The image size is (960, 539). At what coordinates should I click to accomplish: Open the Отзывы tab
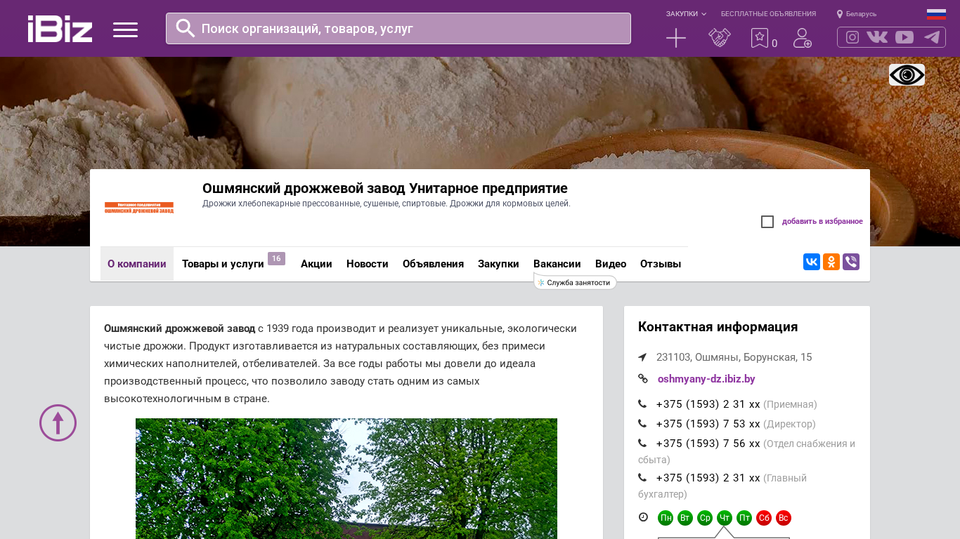click(x=661, y=264)
